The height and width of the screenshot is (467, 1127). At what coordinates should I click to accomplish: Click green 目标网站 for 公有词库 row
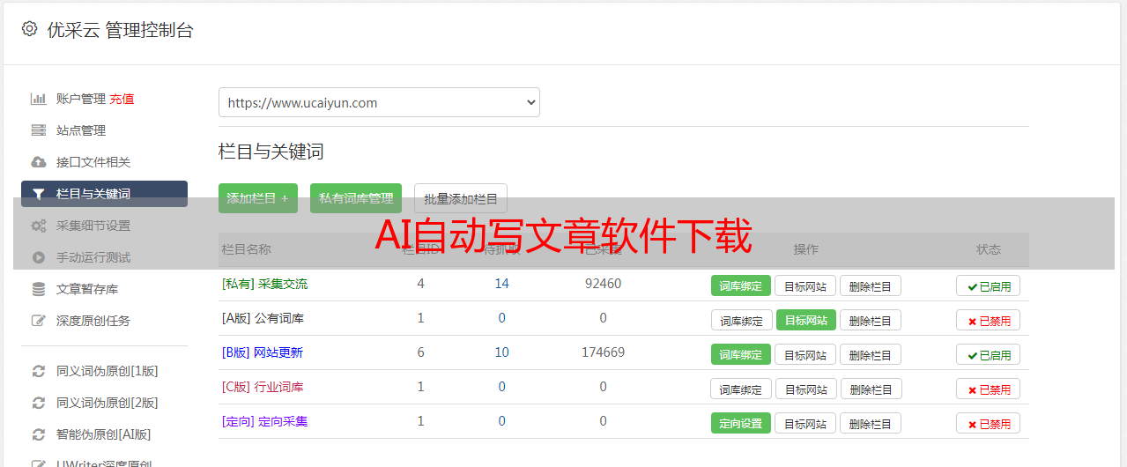click(805, 320)
